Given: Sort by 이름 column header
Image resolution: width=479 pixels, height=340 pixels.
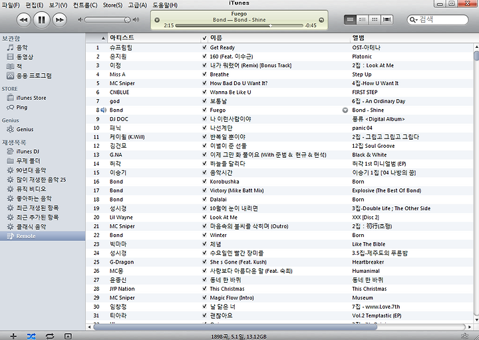Looking at the screenshot, I should (x=279, y=38).
